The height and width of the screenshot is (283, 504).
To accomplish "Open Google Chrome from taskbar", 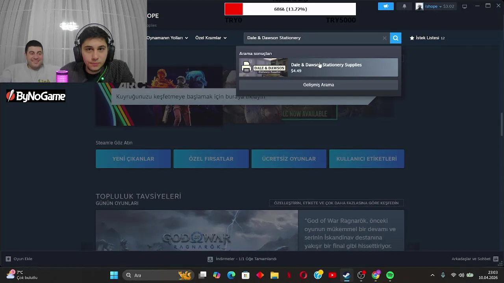I will (x=376, y=275).
